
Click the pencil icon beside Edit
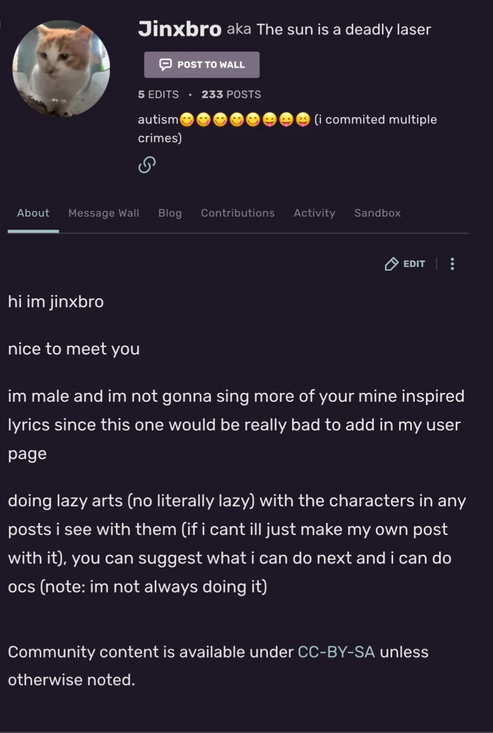[391, 264]
